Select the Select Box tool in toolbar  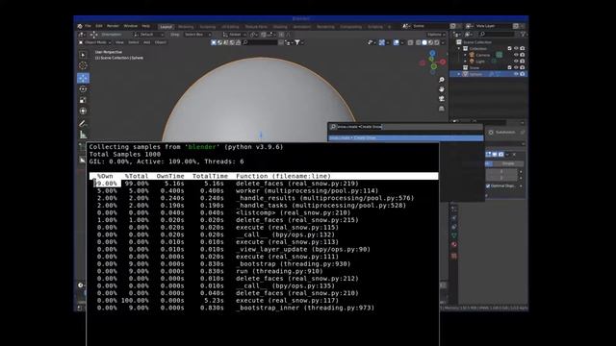[83, 55]
